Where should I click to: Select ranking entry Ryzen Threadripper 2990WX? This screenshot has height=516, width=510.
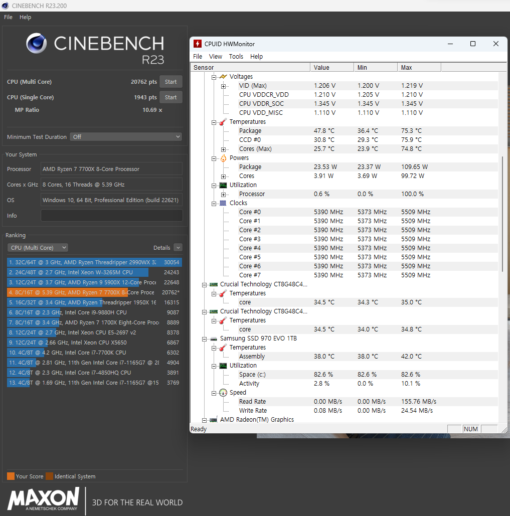[x=94, y=262]
